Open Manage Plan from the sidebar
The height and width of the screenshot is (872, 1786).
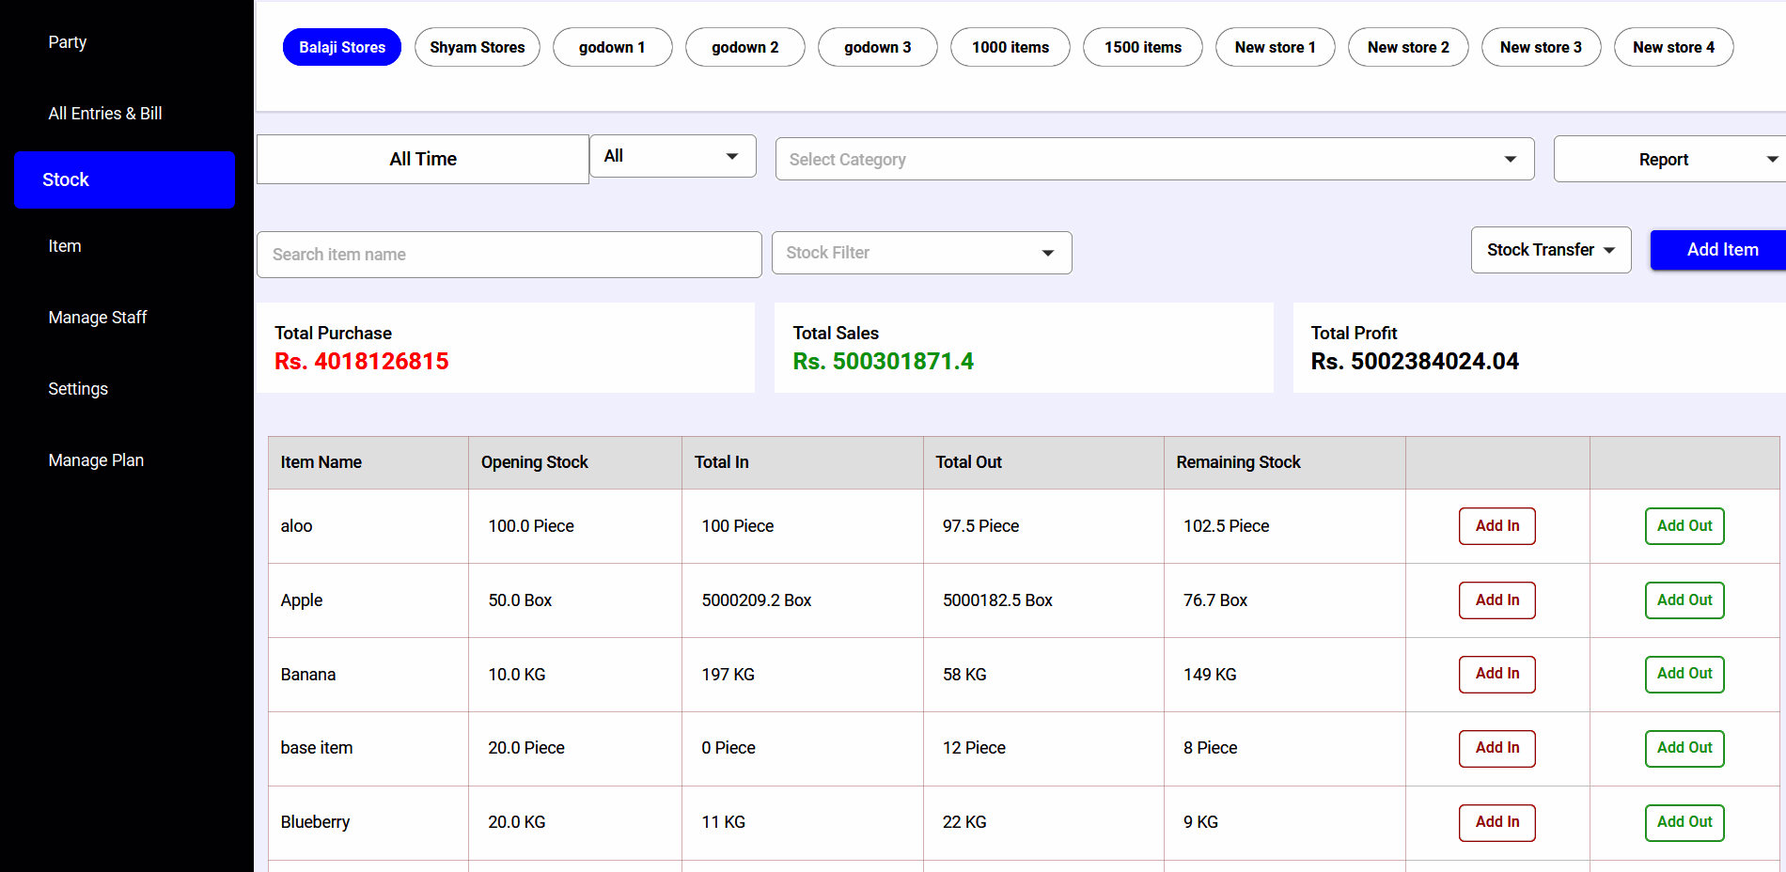96,459
